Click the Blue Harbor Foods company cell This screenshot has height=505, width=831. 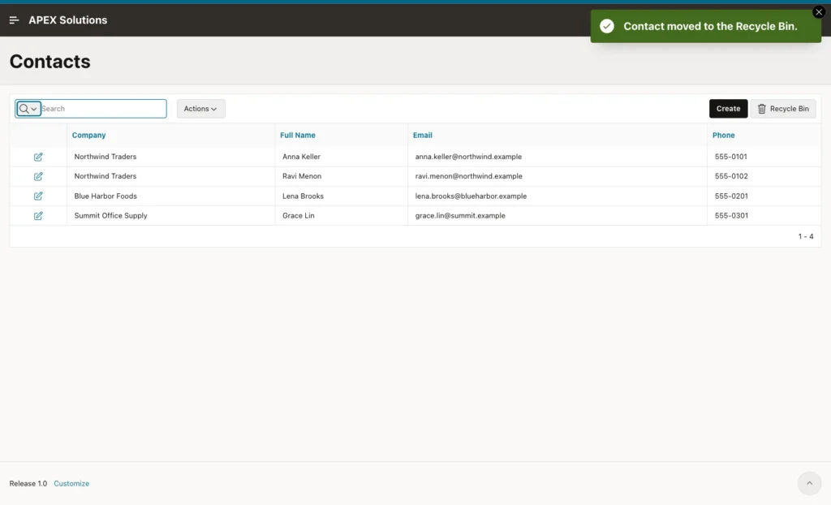170,196
